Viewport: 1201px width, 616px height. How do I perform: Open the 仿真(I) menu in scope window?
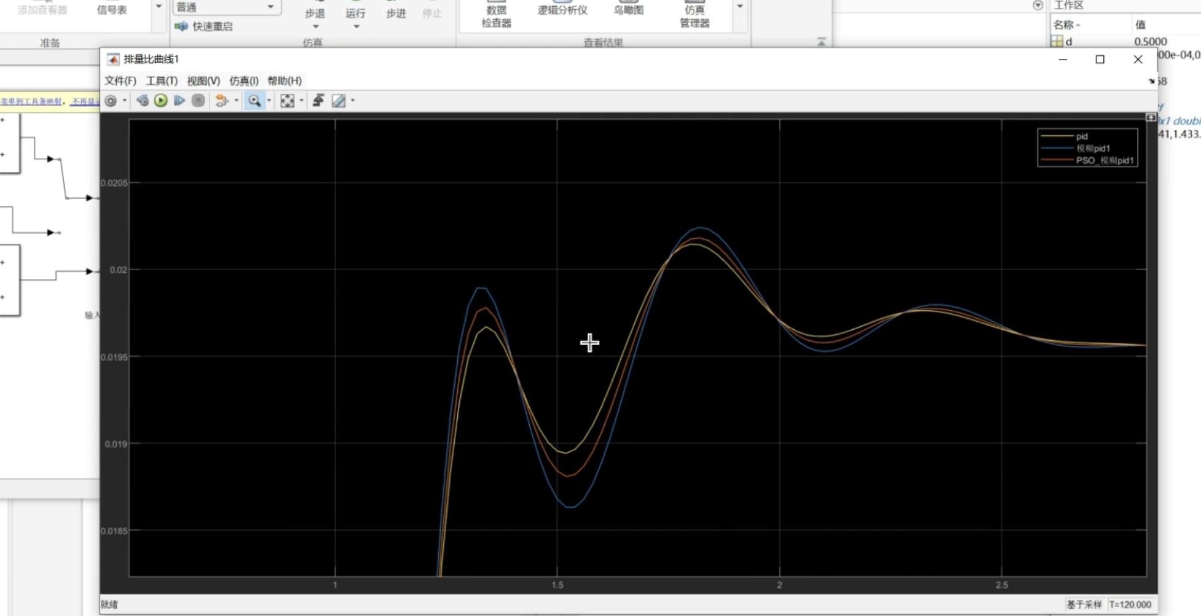242,80
